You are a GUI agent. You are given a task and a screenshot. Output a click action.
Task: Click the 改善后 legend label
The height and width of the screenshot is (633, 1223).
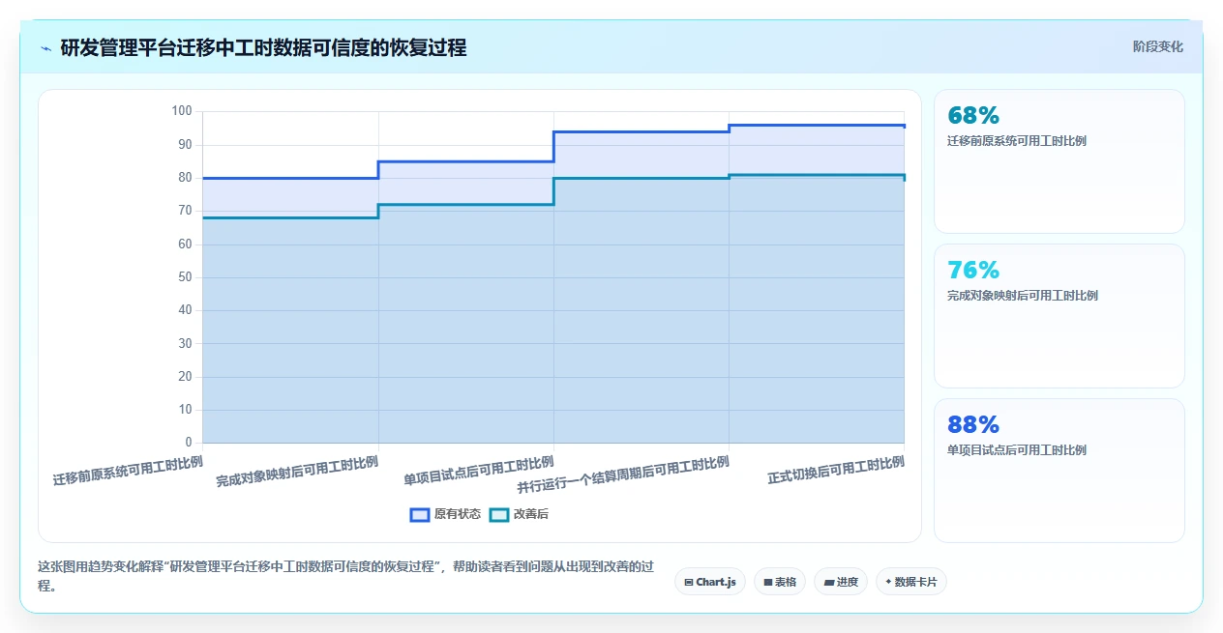pyautogui.click(x=531, y=514)
